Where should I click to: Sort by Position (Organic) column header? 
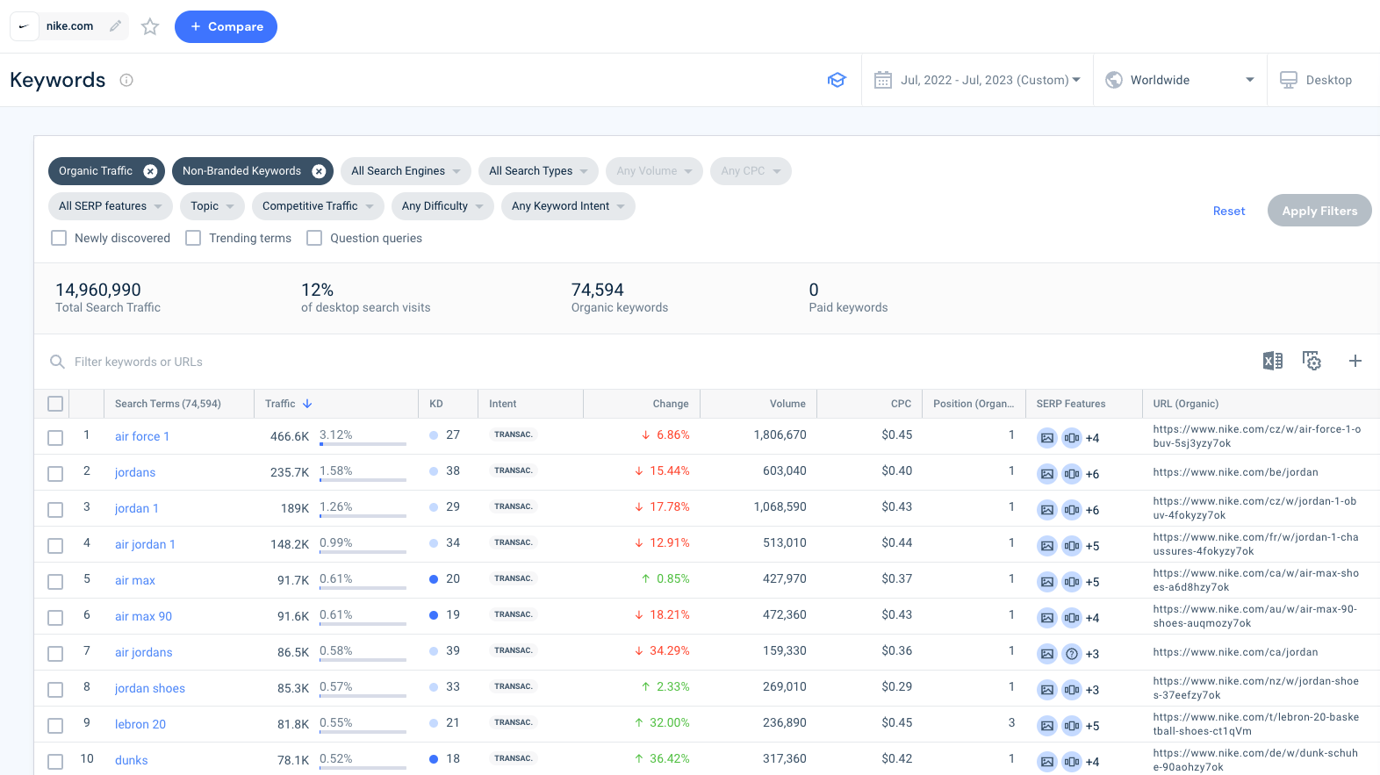(x=974, y=404)
